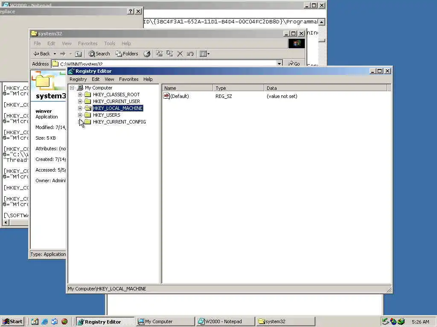Switch to W2000 - Notepad taskbar button
This screenshot has width=437, height=327.
click(226, 322)
